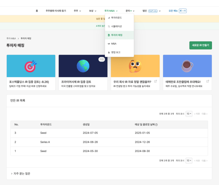Click the 투자라운드 column header

[46, 125]
